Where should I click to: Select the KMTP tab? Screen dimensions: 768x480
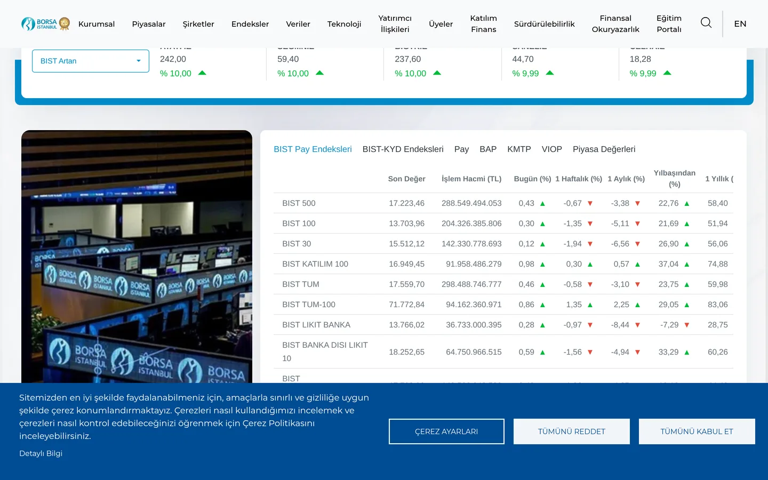click(519, 149)
